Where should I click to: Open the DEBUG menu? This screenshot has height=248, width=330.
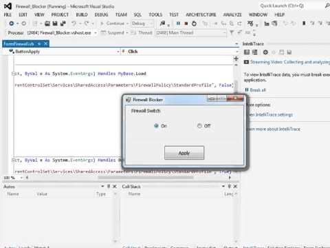point(101,14)
